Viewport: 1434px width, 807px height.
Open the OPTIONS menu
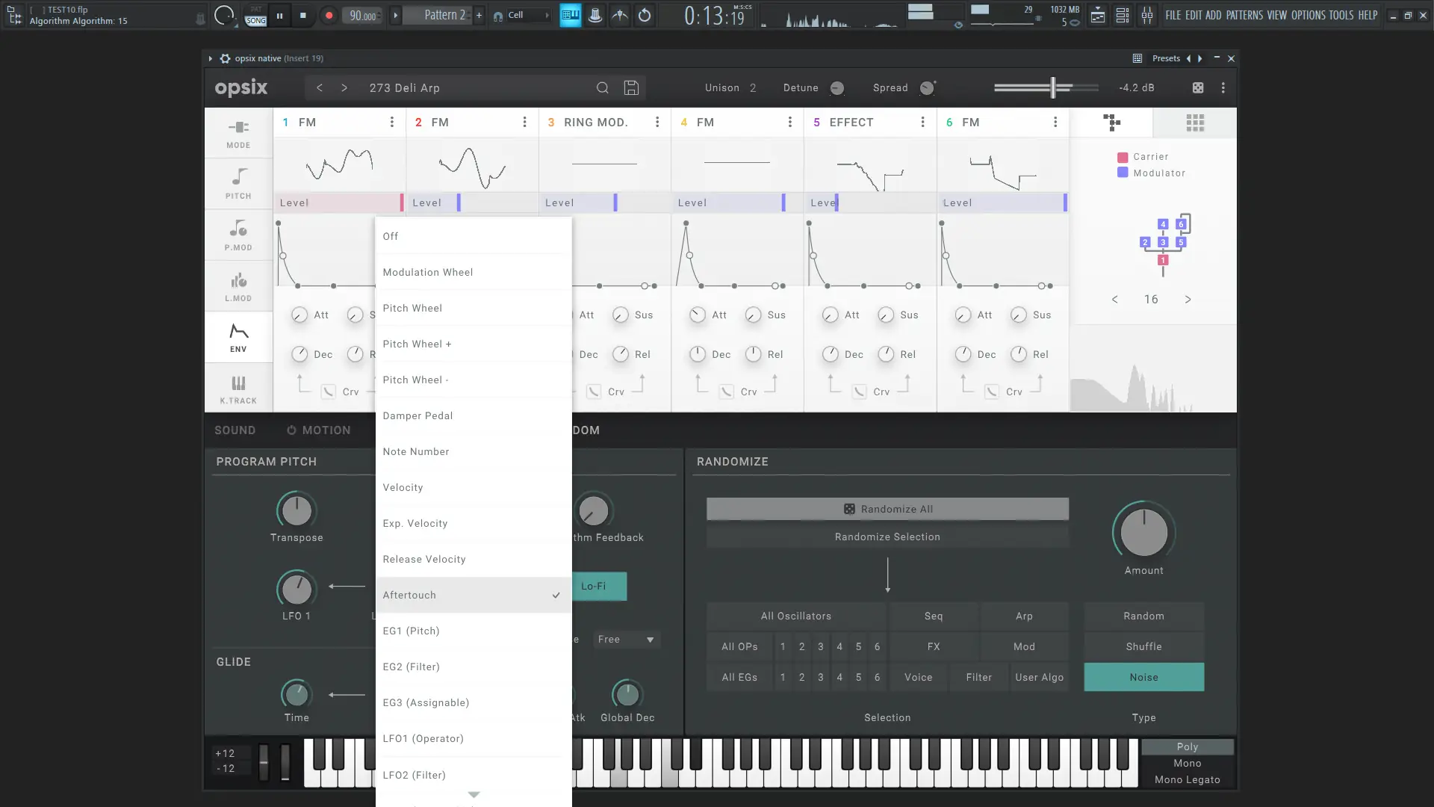point(1309,15)
